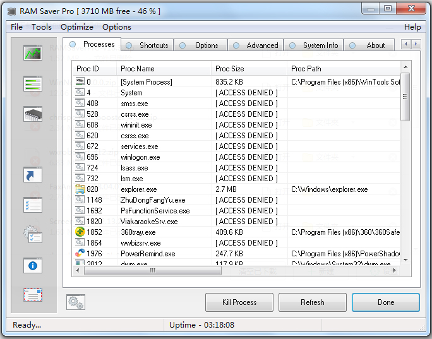Select the services.exe process row
This screenshot has width=432, height=339.
pos(236,146)
